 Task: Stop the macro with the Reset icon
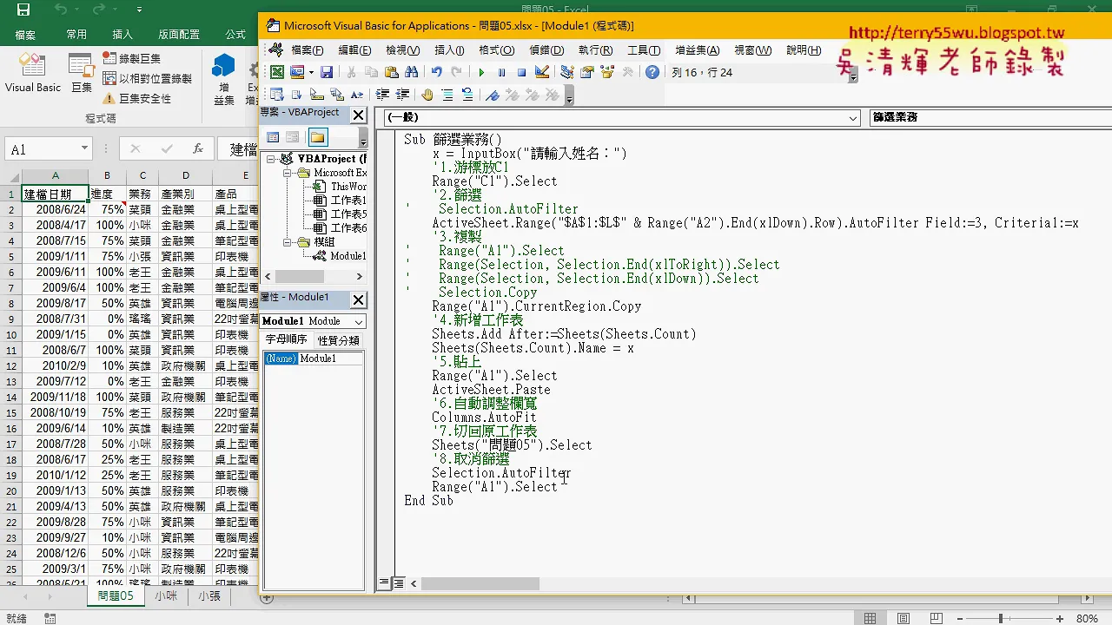coord(521,73)
